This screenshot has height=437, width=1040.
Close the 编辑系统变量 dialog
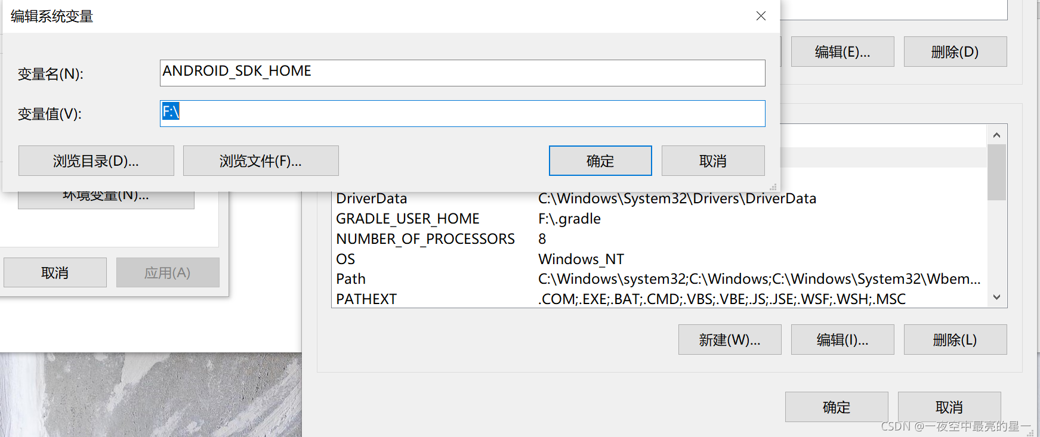[761, 16]
